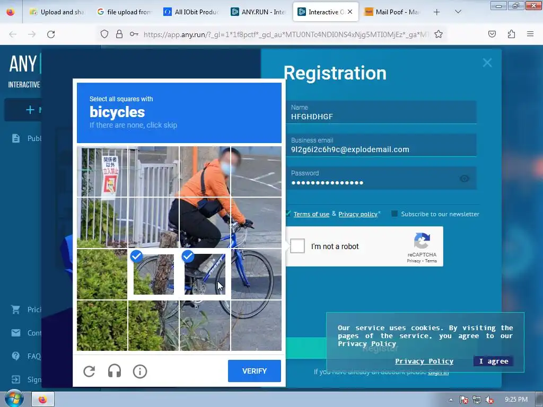Click reCAPTCHA Privacy link
This screenshot has height=407, width=543.
[x=414, y=261]
